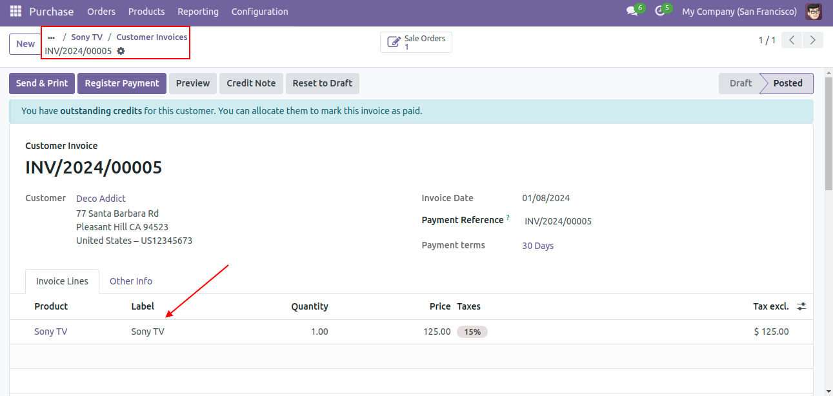Click the price 125.00 cell

[x=437, y=332]
